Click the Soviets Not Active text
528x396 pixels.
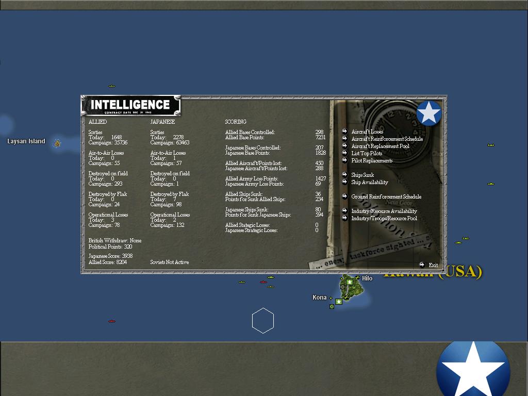169,262
